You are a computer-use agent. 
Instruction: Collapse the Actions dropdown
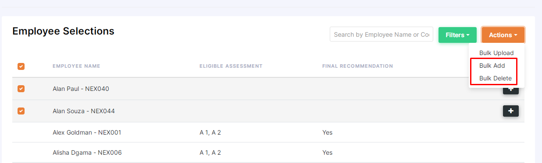point(503,35)
